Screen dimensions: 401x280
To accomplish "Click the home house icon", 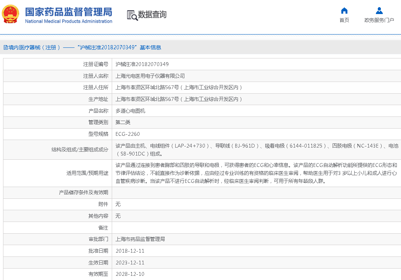I will click(x=344, y=11).
